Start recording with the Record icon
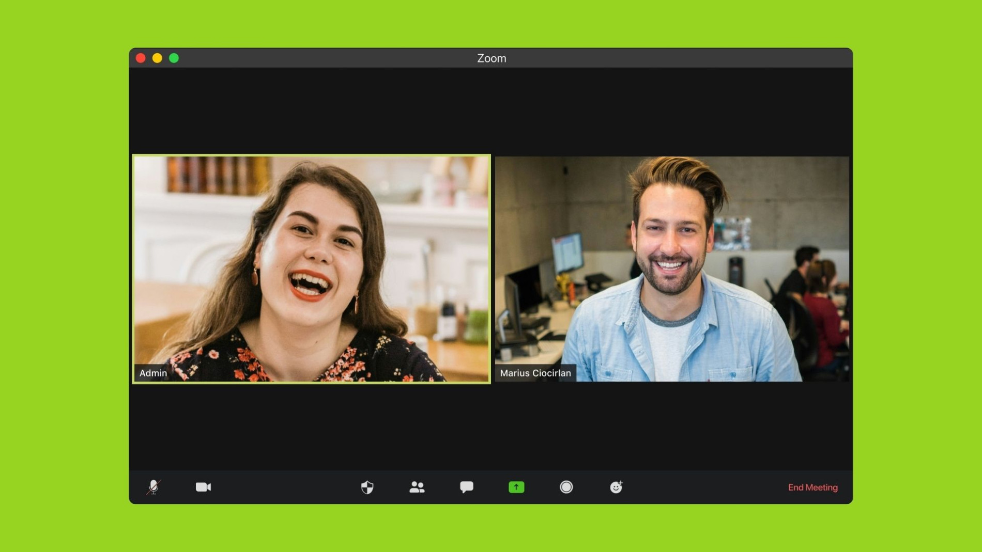 coord(566,487)
